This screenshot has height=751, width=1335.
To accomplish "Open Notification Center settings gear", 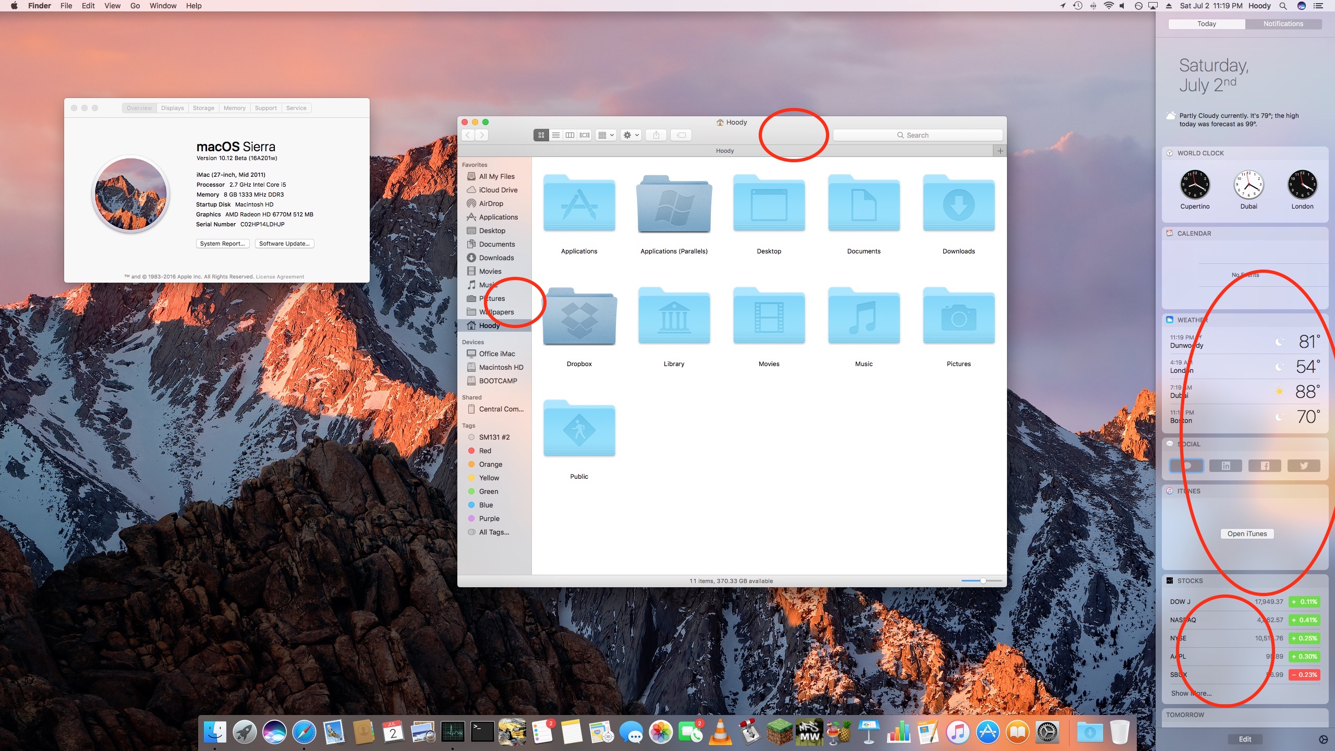I will click(1323, 739).
